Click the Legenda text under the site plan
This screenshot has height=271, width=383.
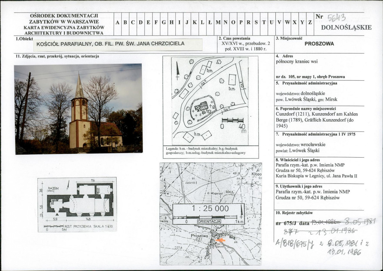(x=205, y=151)
